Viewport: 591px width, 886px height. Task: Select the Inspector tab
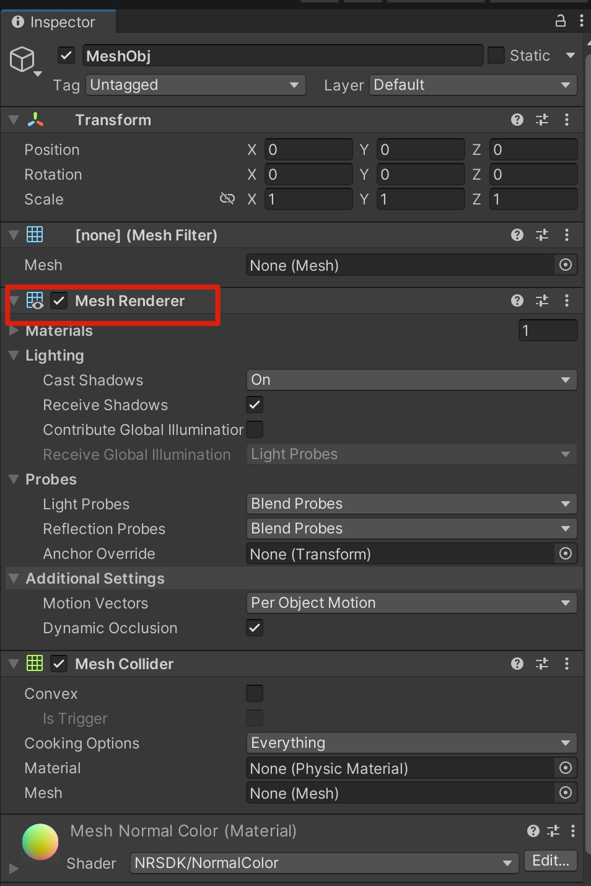click(x=58, y=22)
